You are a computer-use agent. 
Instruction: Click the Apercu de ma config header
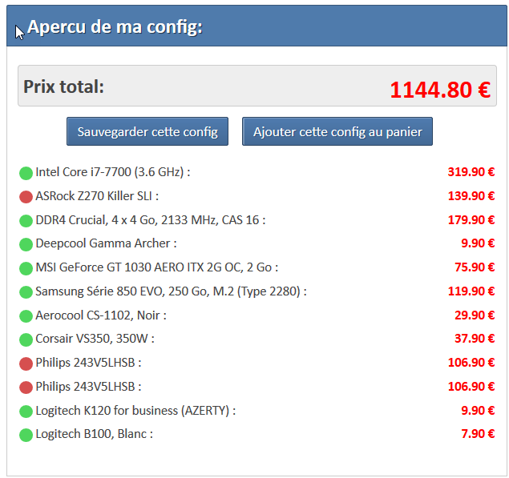coord(115,27)
